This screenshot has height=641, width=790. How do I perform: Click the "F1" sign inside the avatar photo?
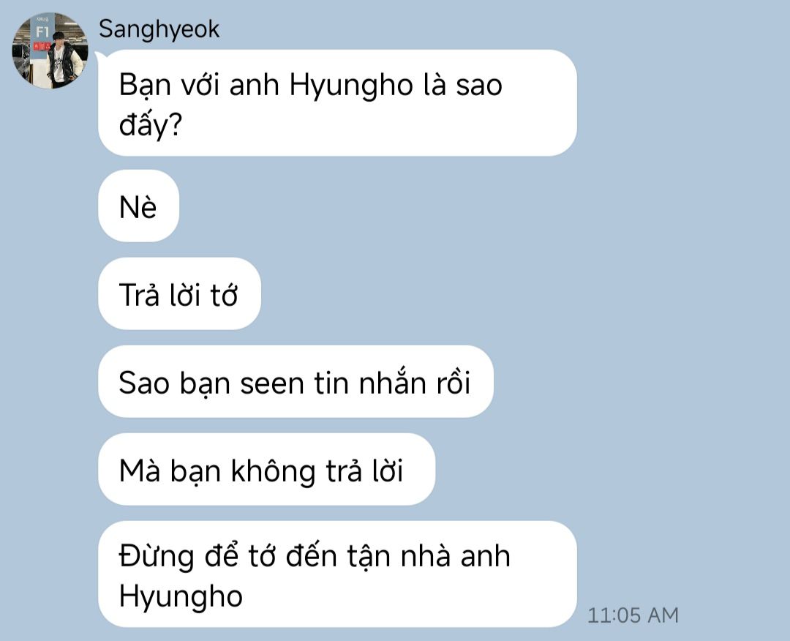(42, 31)
